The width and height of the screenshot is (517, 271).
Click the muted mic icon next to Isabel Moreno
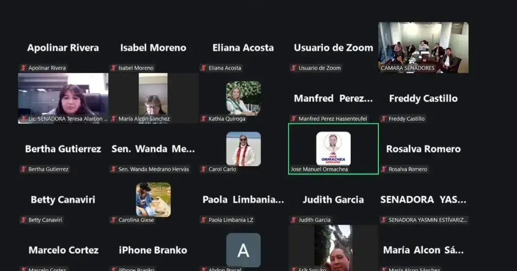[x=113, y=68]
